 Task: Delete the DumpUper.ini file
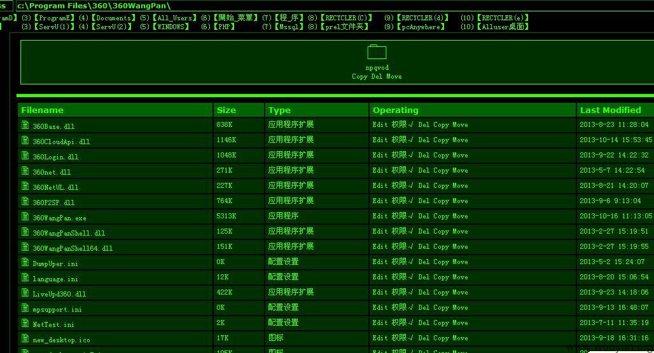point(424,262)
